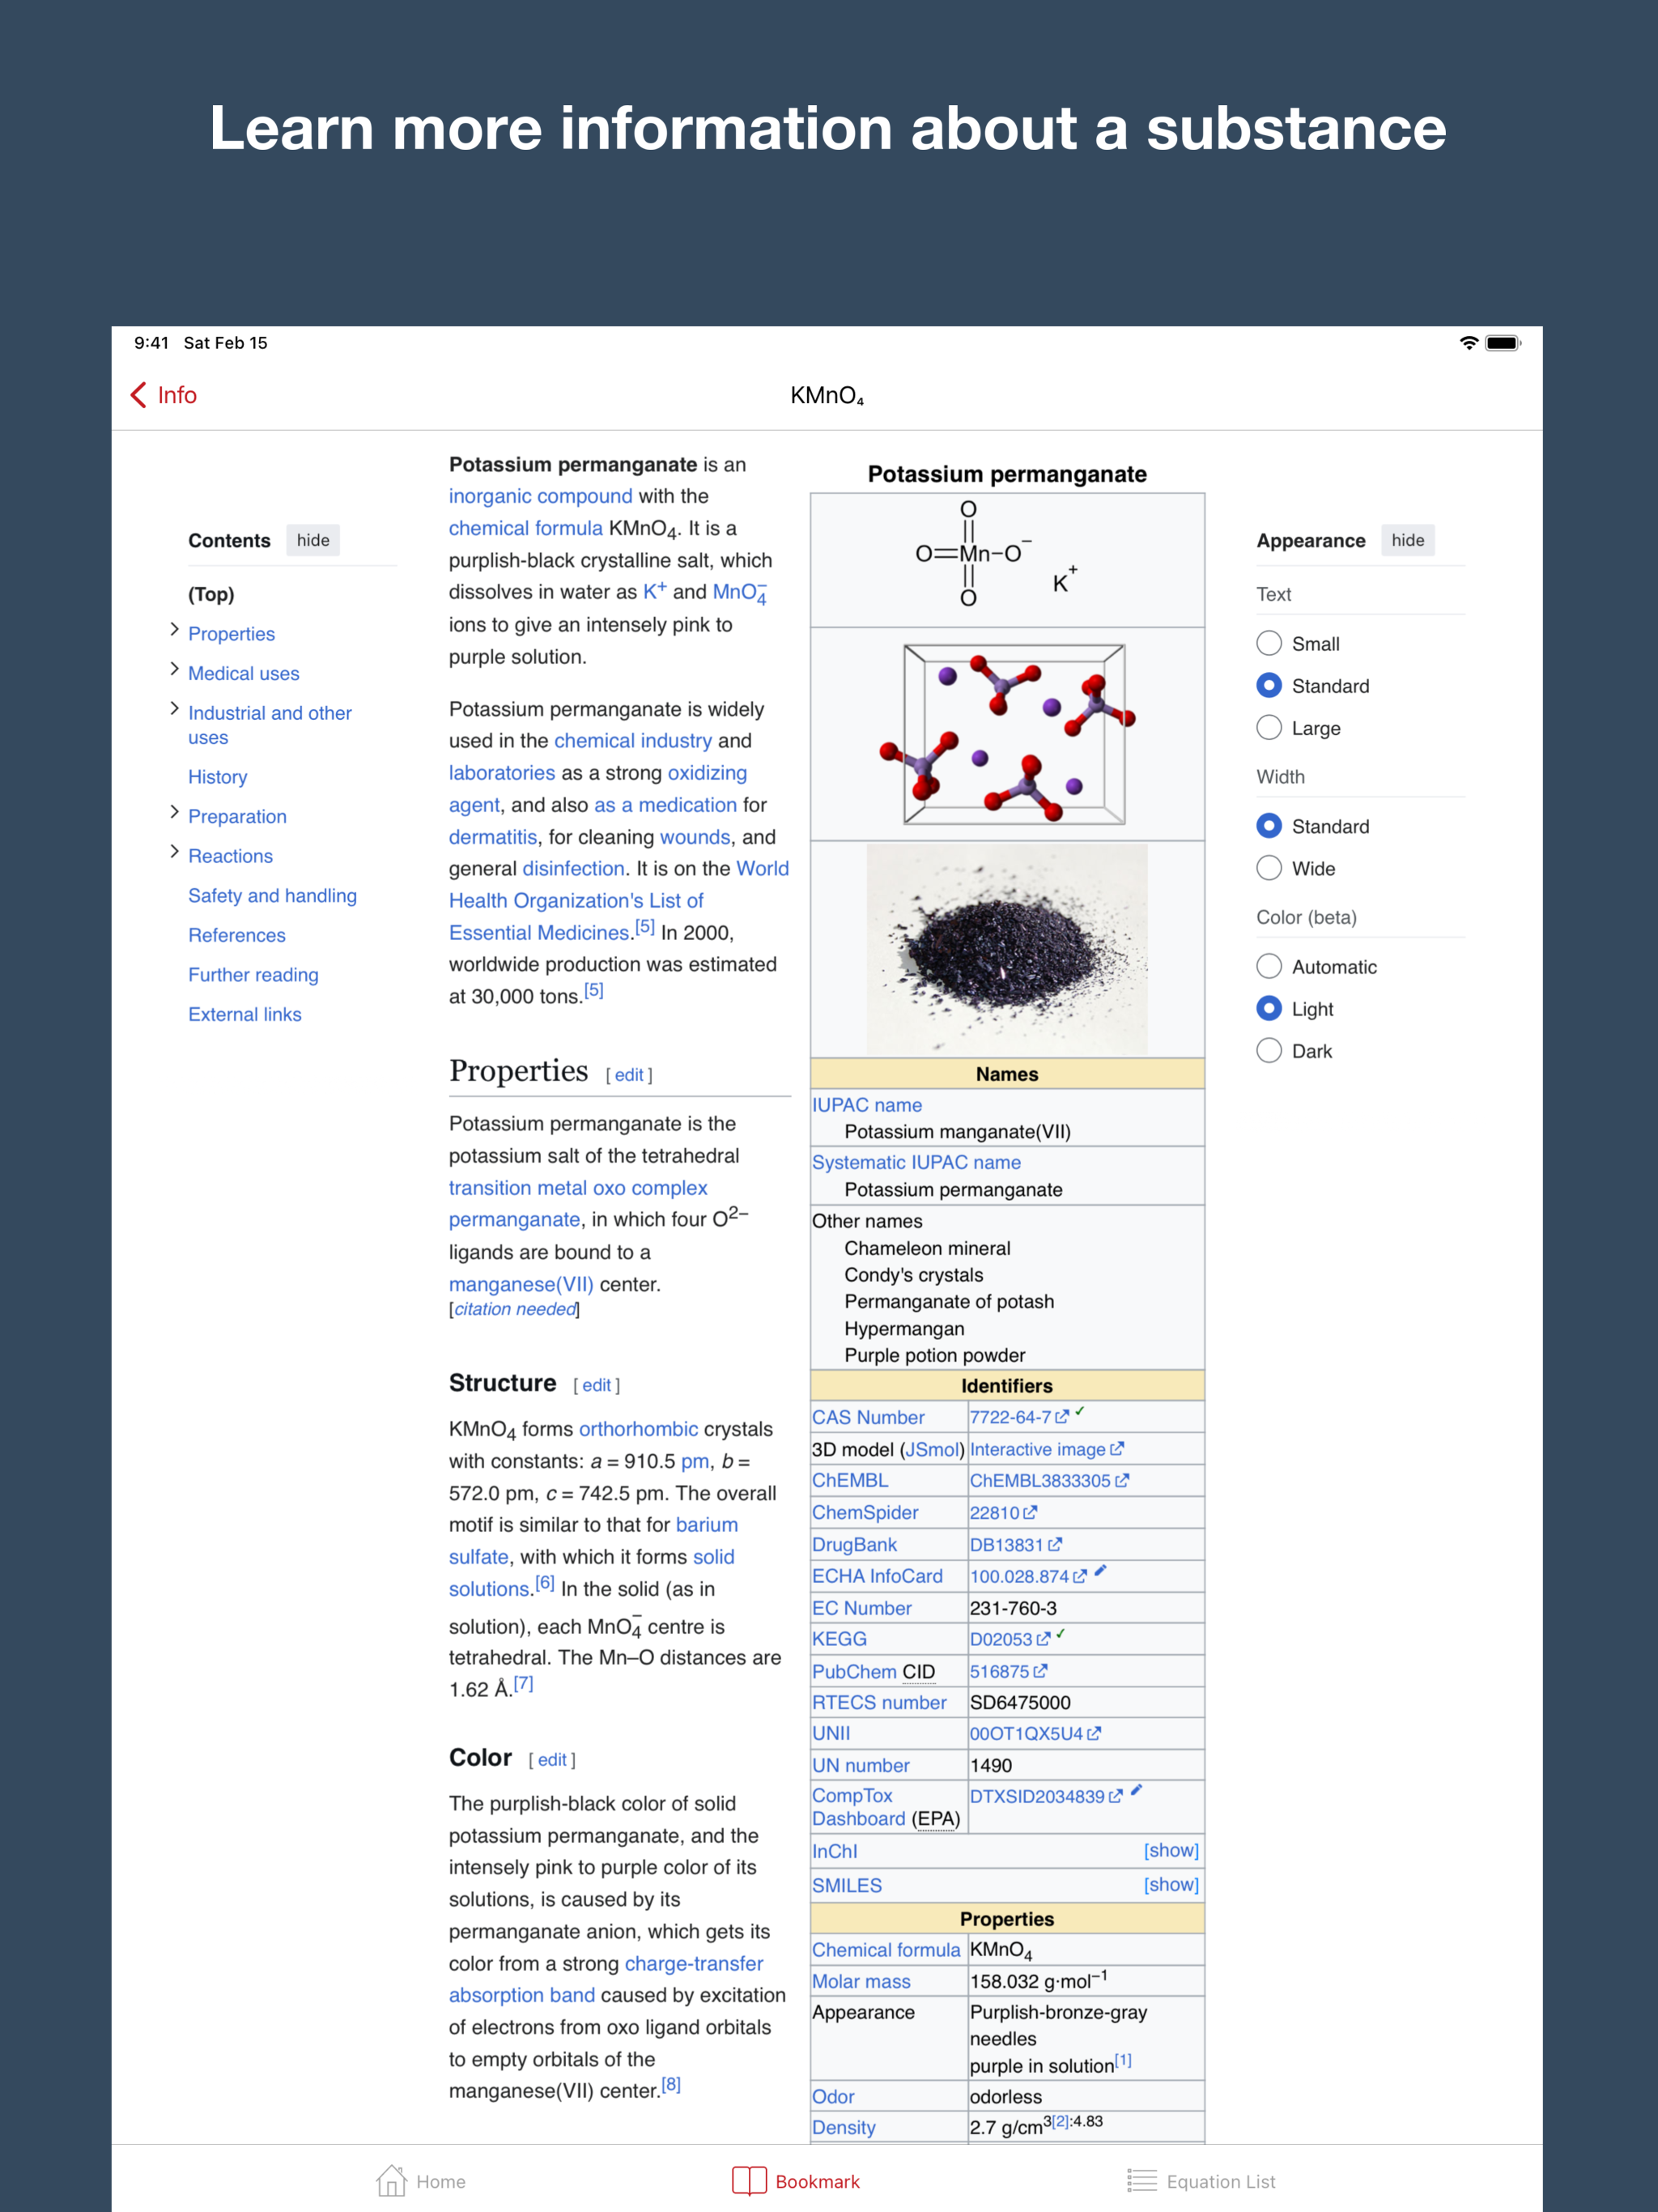The height and width of the screenshot is (2212, 1658).
Task: Expand Medical uses section in Contents
Action: (x=174, y=669)
